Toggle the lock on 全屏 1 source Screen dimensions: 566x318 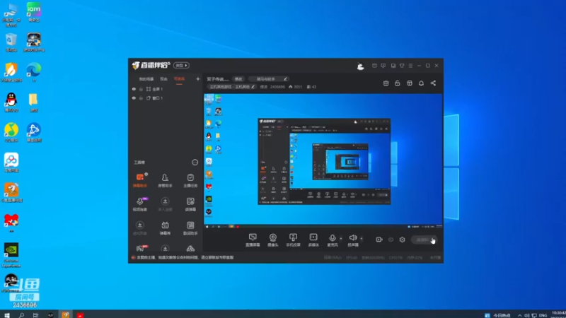tap(141, 89)
